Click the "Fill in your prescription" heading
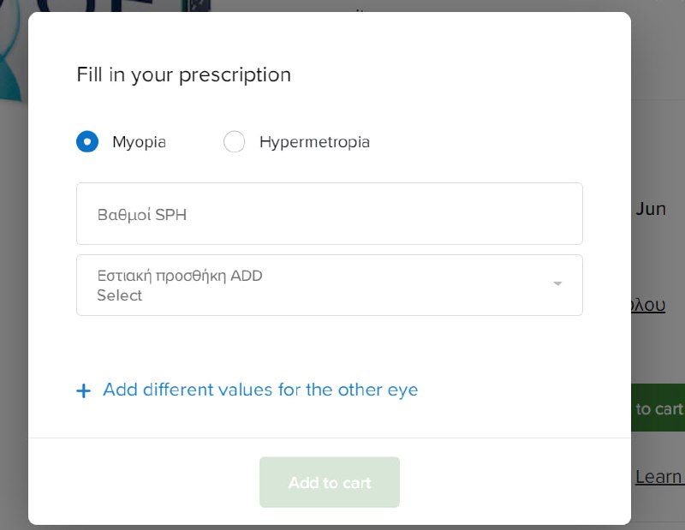Screen dimensions: 685x530 [x=184, y=74]
